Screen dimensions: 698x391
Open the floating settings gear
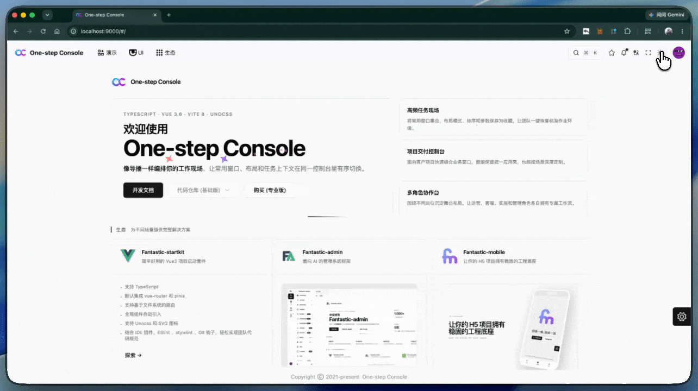(682, 317)
